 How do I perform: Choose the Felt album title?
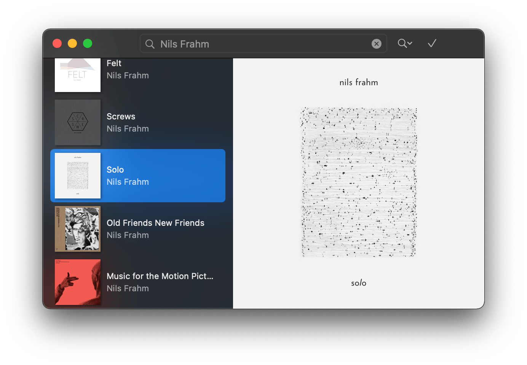coord(114,63)
